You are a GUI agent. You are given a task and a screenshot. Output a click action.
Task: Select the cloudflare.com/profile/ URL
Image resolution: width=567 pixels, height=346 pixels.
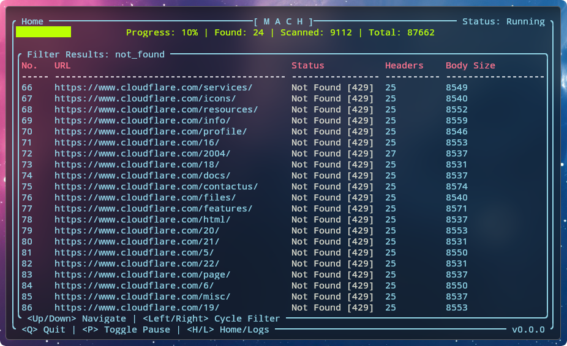point(151,132)
